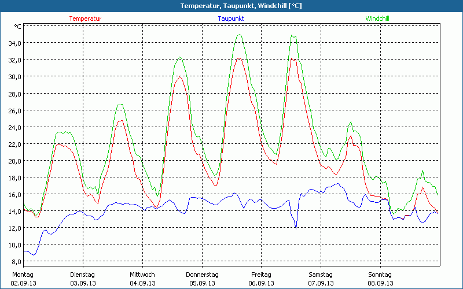
Task: Click the °C unit label on the y-axis
Action: tap(18, 27)
